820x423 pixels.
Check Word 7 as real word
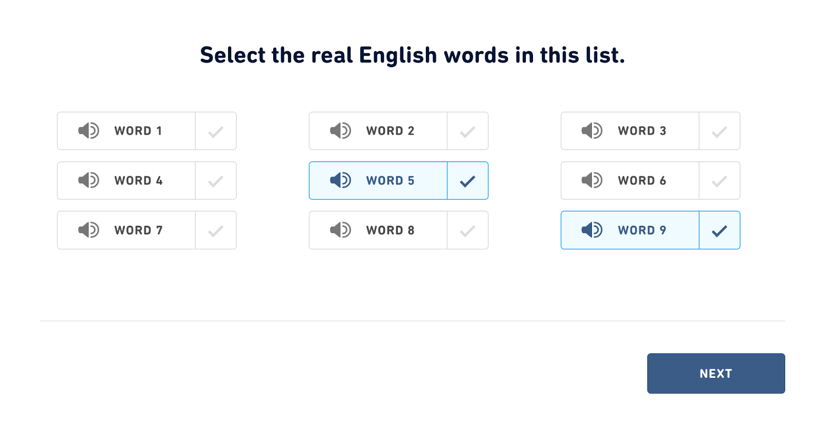pos(216,230)
